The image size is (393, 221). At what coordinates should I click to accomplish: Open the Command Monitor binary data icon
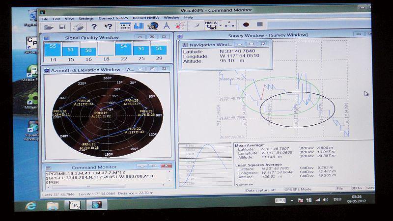125,26
